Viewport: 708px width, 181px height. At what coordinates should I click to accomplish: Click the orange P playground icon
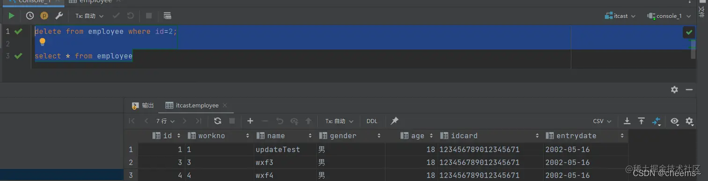click(44, 16)
